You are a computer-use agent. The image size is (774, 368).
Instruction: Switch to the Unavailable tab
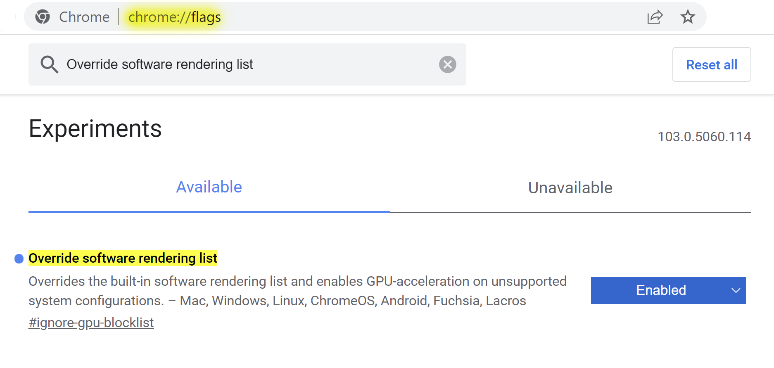pyautogui.click(x=570, y=188)
